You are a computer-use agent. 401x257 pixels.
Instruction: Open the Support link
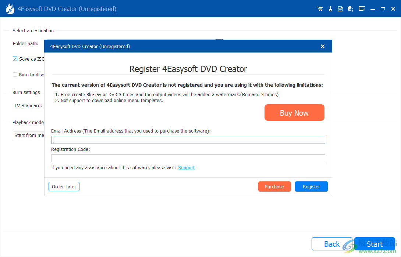[186, 167]
